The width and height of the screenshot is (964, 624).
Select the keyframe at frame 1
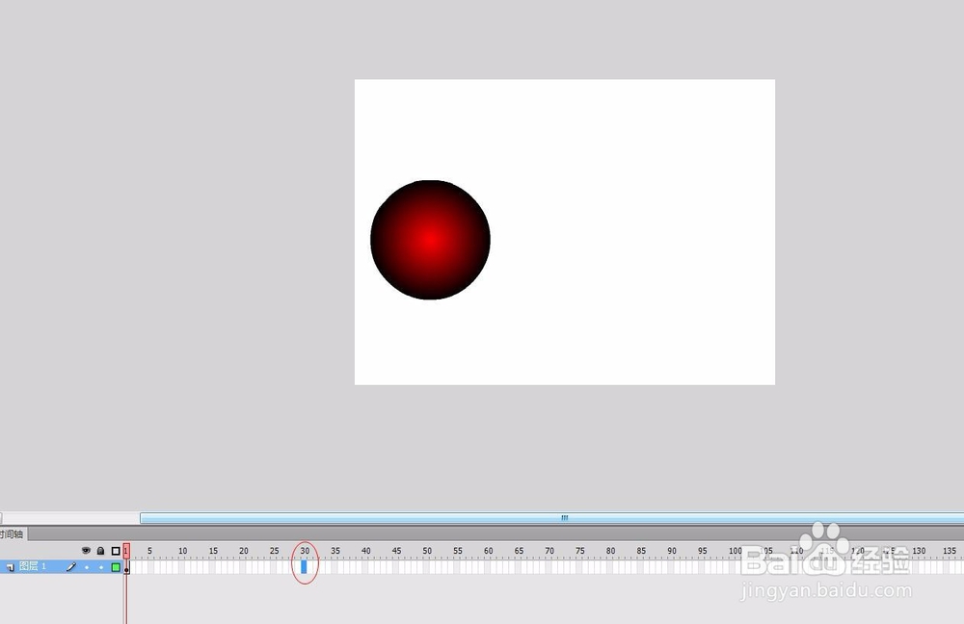126,567
